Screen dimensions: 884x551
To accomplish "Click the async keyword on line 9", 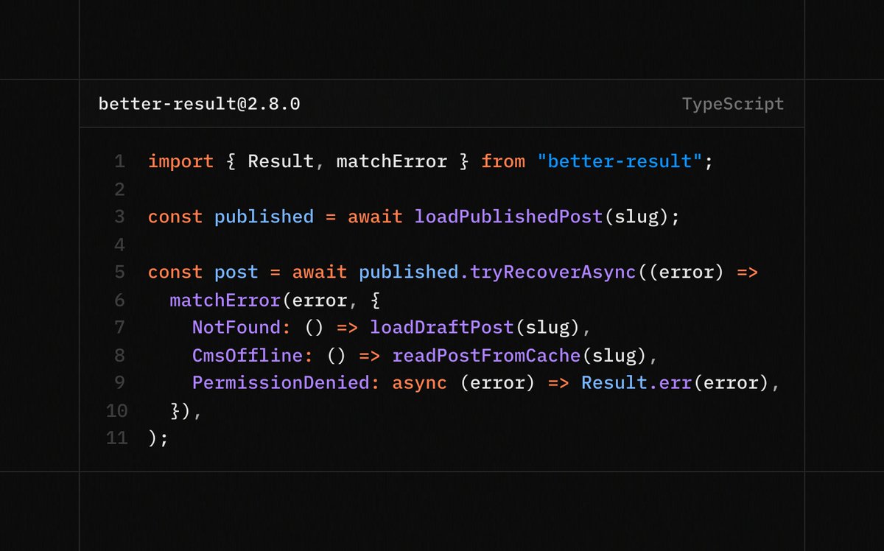I will click(419, 383).
